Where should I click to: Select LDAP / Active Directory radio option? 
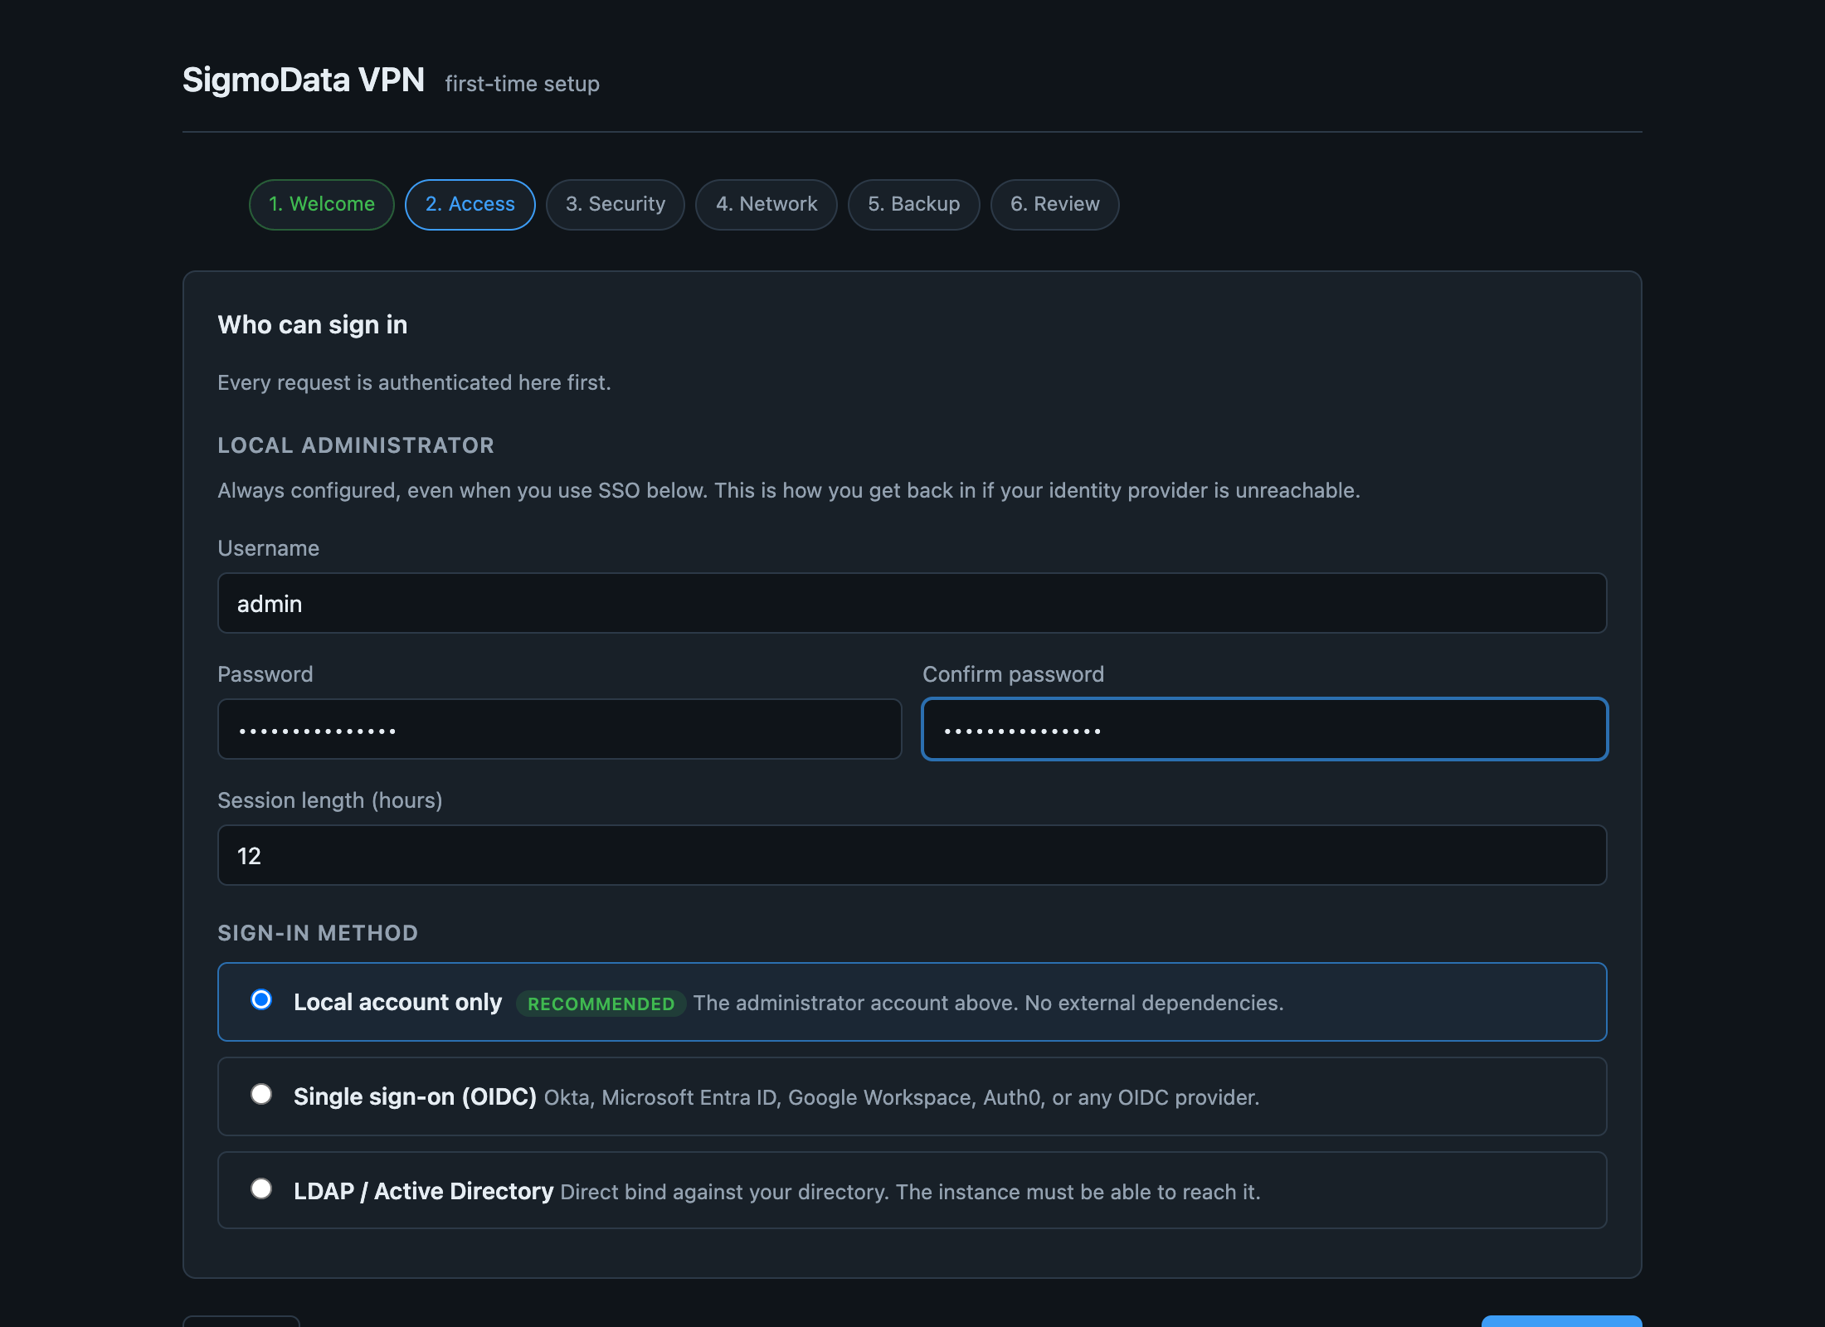click(x=261, y=1189)
